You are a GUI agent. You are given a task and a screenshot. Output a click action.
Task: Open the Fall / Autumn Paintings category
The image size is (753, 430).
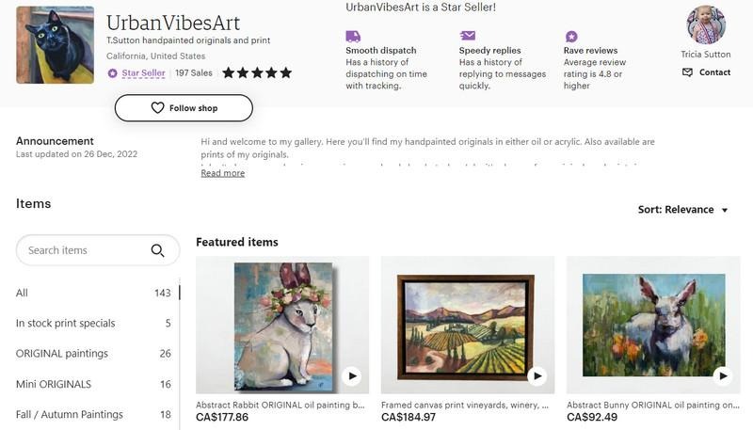[70, 414]
